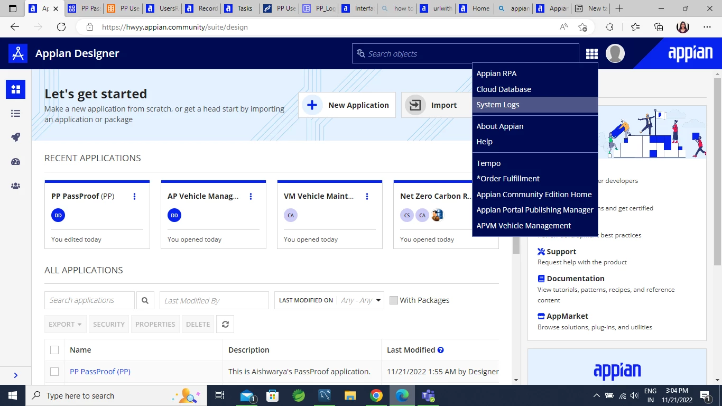Switch to the Tasks browser tab
The width and height of the screenshot is (722, 406).
pos(239,8)
